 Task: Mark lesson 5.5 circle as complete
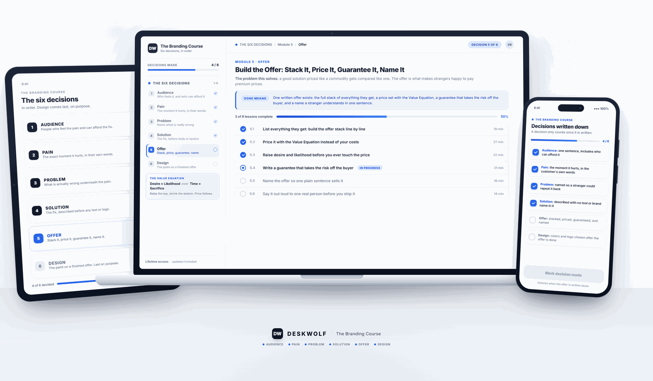(243, 181)
